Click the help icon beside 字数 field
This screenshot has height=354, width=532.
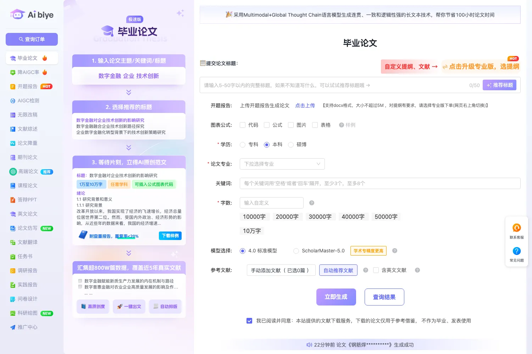312,203
